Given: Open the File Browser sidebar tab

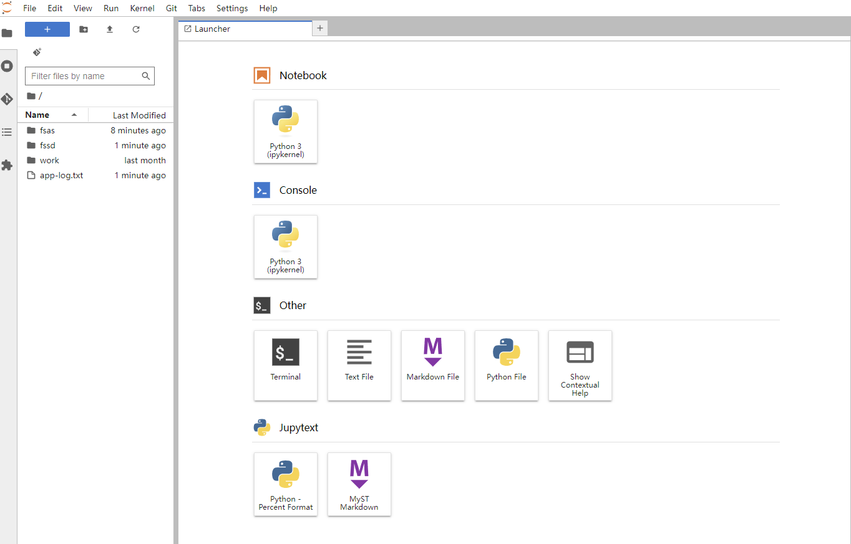Looking at the screenshot, I should click(7, 33).
